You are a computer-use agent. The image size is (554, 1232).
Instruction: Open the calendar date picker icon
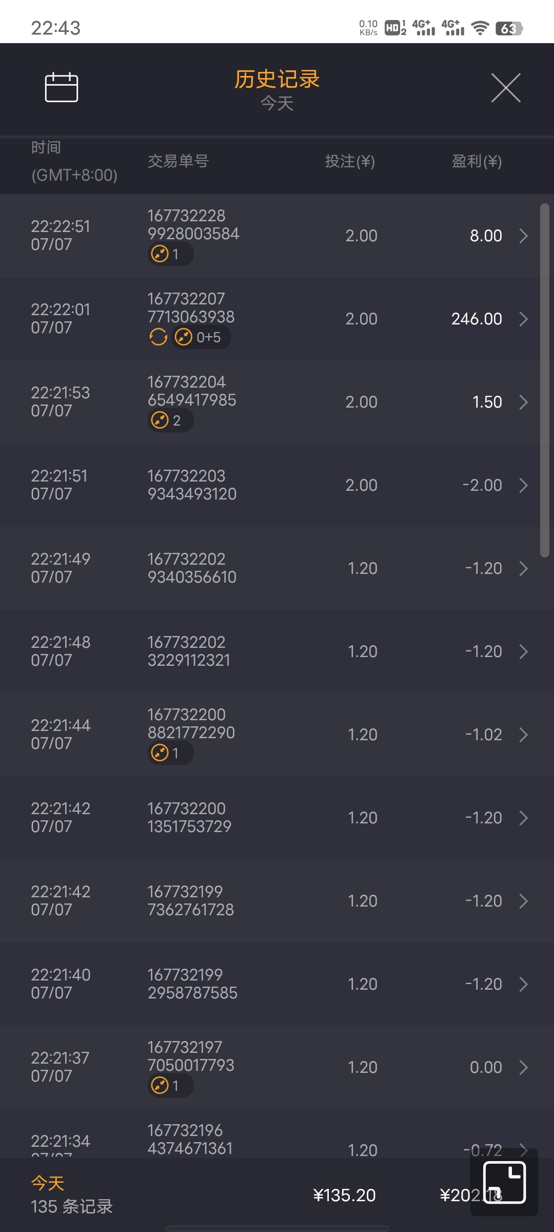[62, 87]
